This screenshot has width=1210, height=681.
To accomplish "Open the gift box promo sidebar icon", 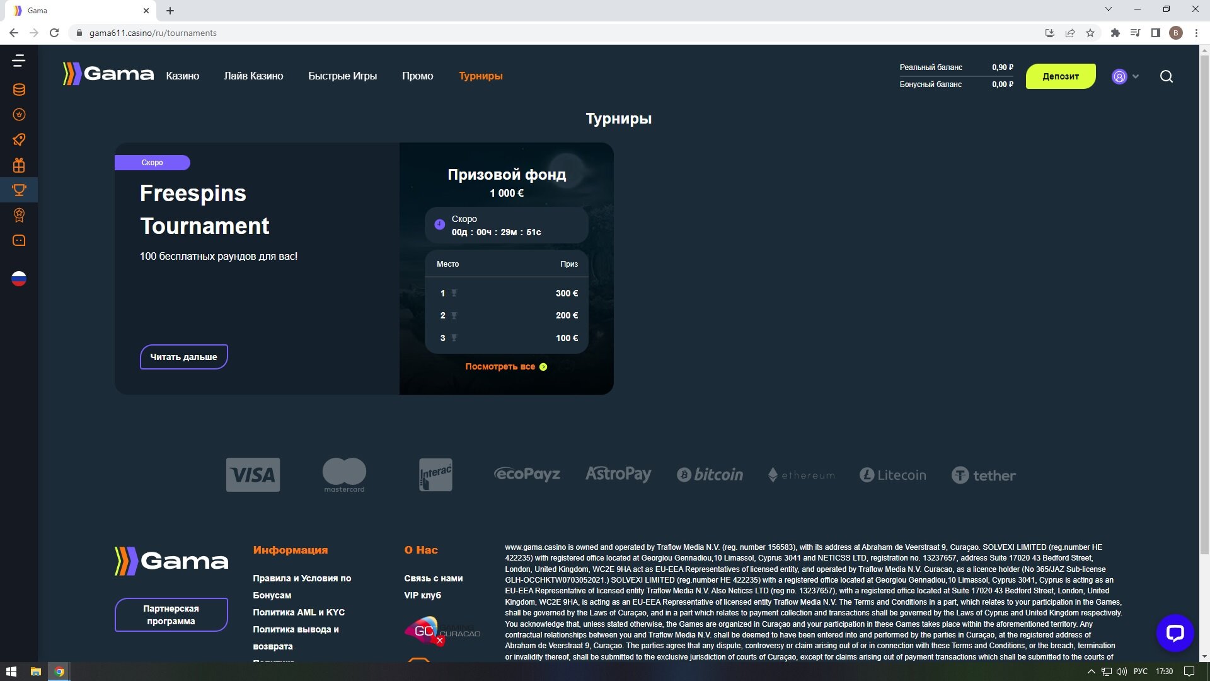I will [19, 165].
